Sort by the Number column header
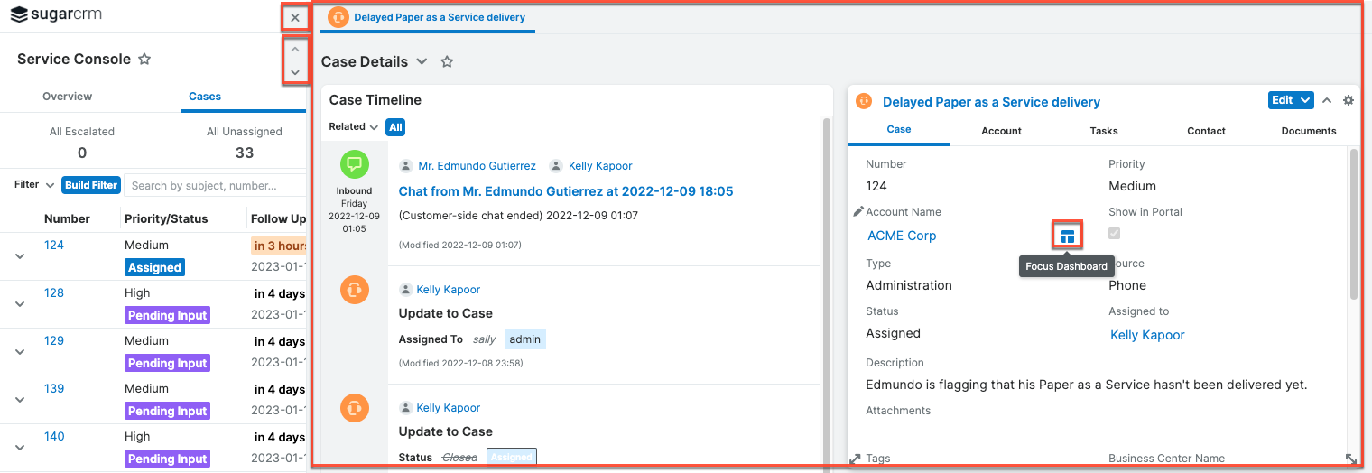1372x473 pixels. [x=68, y=218]
